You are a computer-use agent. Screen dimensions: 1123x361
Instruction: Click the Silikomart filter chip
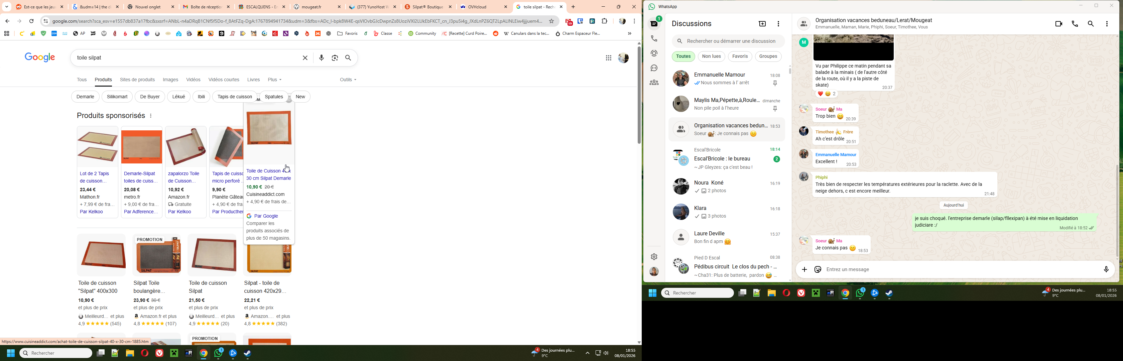pyautogui.click(x=117, y=97)
